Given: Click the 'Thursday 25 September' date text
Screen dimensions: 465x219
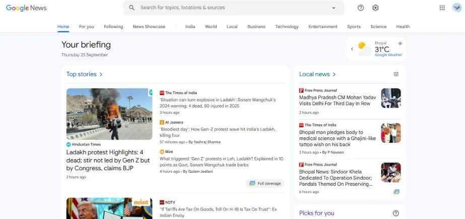Looking at the screenshot, I should pyautogui.click(x=85, y=55).
